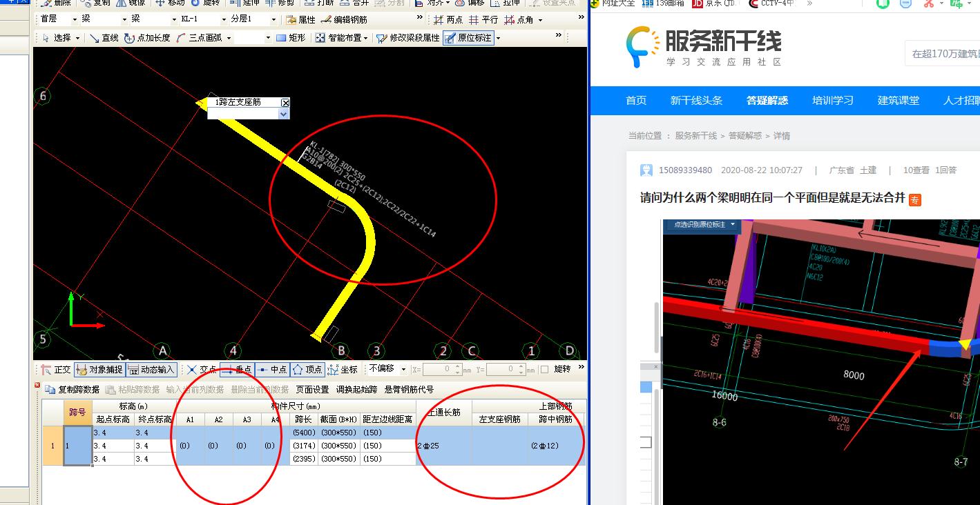The width and height of the screenshot is (980, 505).
Task: Click 悬臂钢筋代号 cantilever rebar code
Action: point(409,390)
